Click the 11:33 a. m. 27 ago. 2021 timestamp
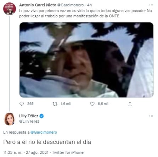 tap(26, 152)
